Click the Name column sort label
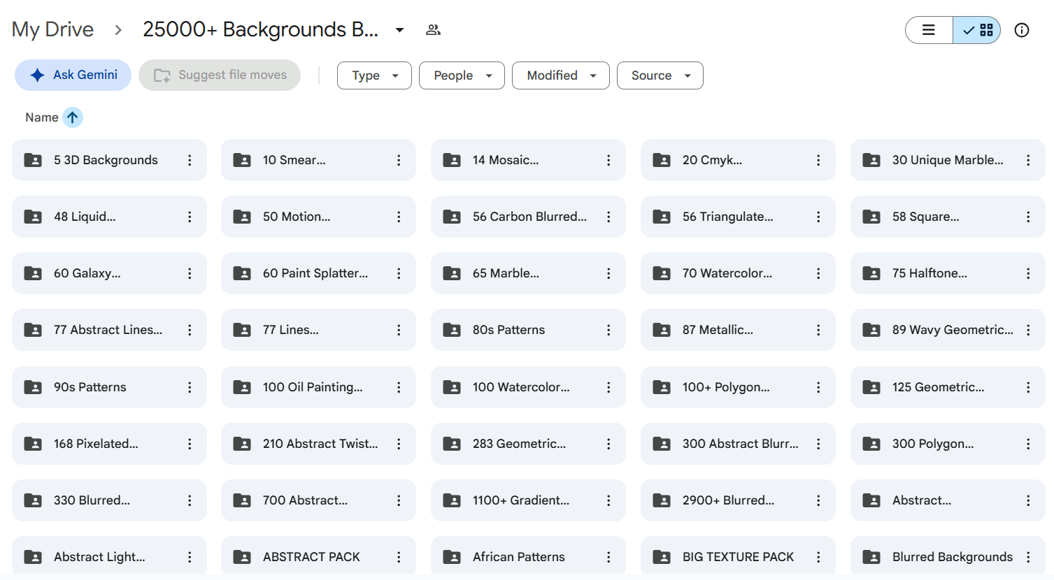 [x=42, y=117]
